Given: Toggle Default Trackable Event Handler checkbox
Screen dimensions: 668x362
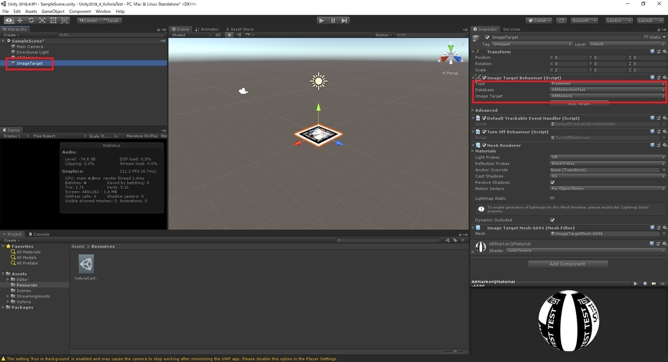Looking at the screenshot, I should click(484, 118).
